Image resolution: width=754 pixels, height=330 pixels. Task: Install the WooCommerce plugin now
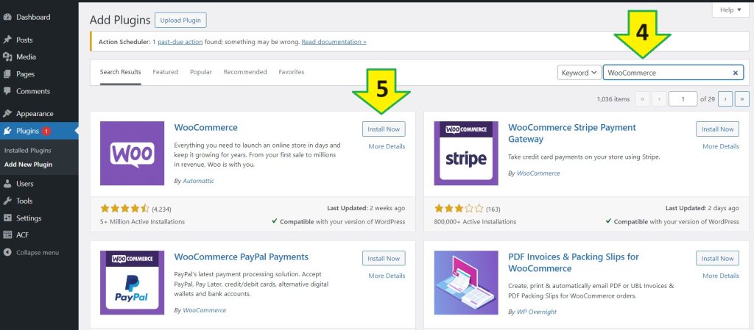point(384,129)
